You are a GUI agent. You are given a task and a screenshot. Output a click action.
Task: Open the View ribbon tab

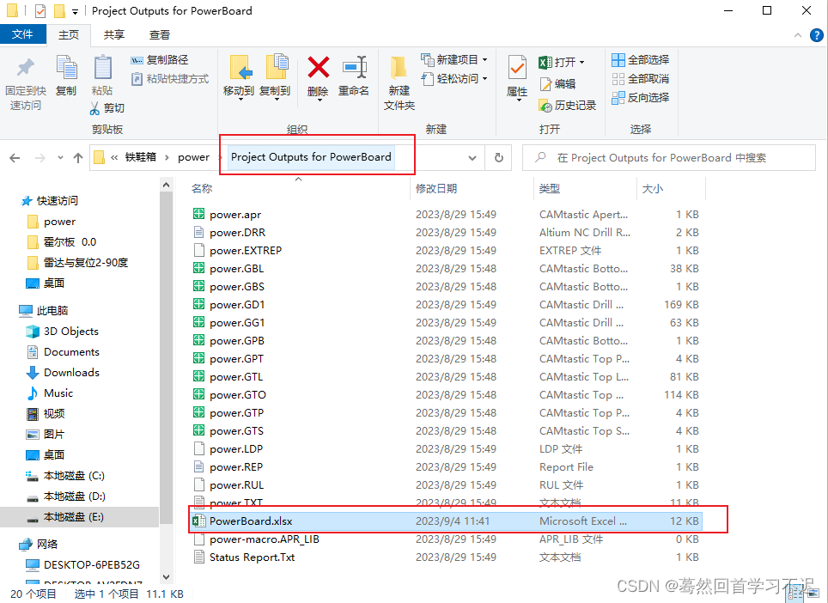[x=160, y=34]
